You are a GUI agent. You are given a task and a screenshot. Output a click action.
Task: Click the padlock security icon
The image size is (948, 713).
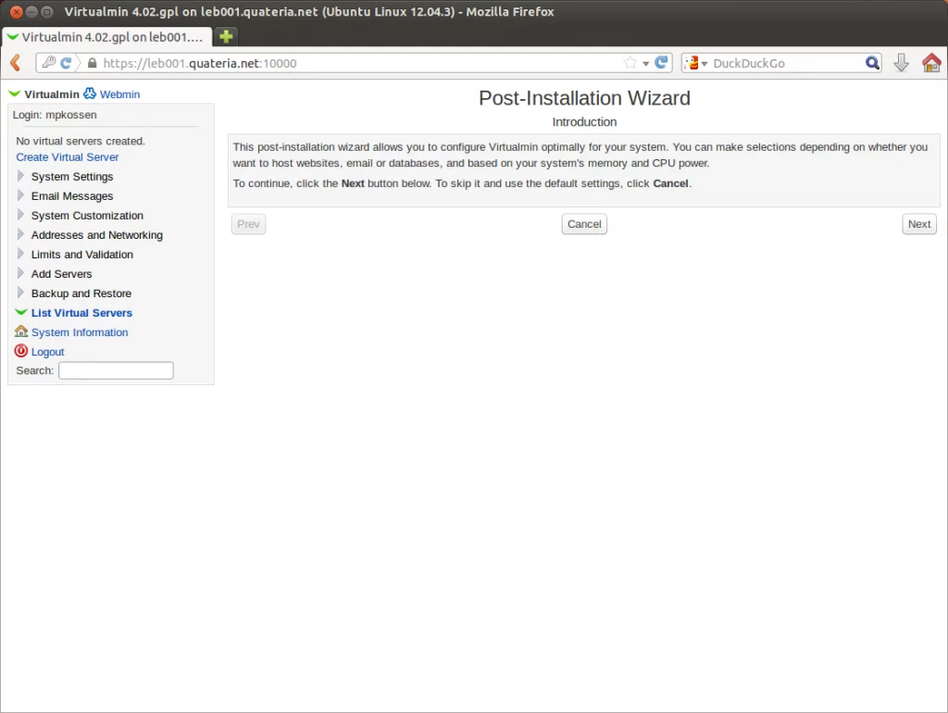[93, 63]
